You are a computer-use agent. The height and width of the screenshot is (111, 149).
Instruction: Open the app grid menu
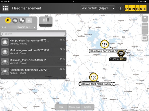tap(5, 8)
